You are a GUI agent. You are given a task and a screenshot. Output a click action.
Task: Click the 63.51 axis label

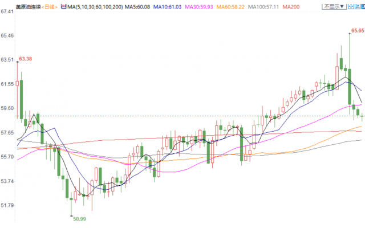pyautogui.click(x=7, y=60)
